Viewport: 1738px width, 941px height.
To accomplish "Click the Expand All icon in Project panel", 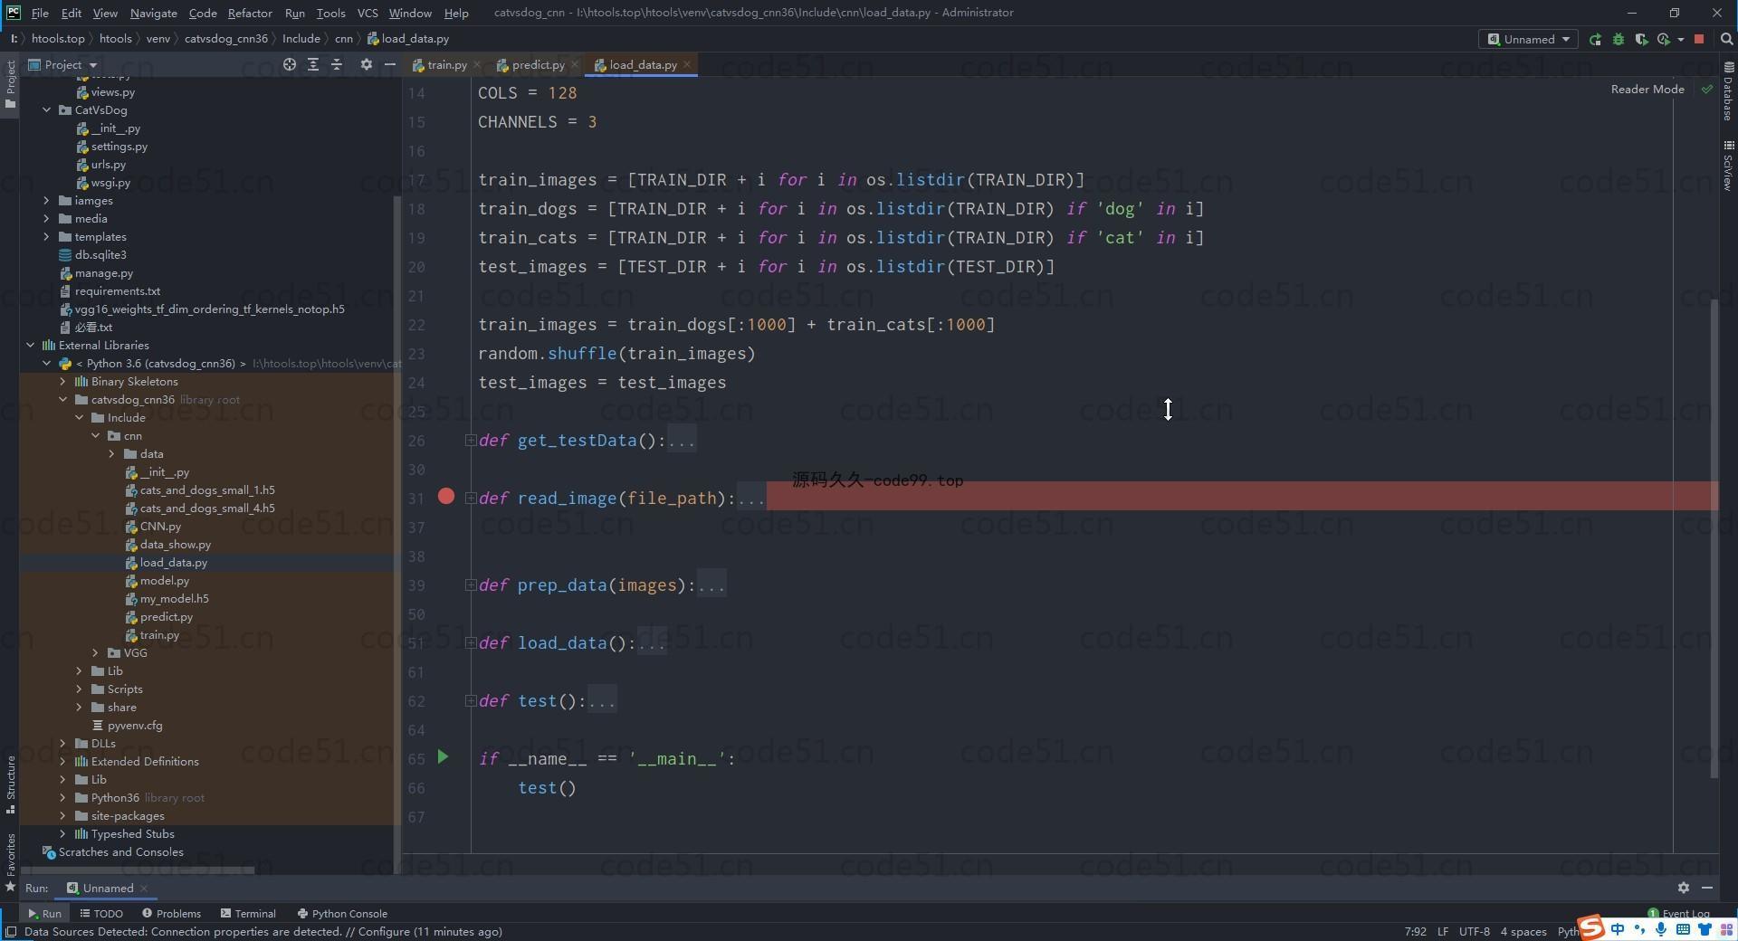I will coord(313,64).
